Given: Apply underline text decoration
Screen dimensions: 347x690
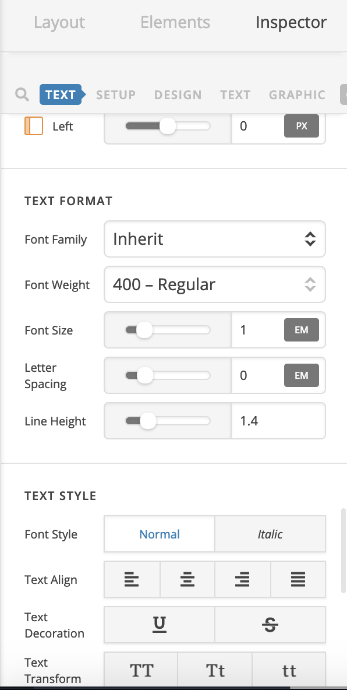Looking at the screenshot, I should click(159, 624).
